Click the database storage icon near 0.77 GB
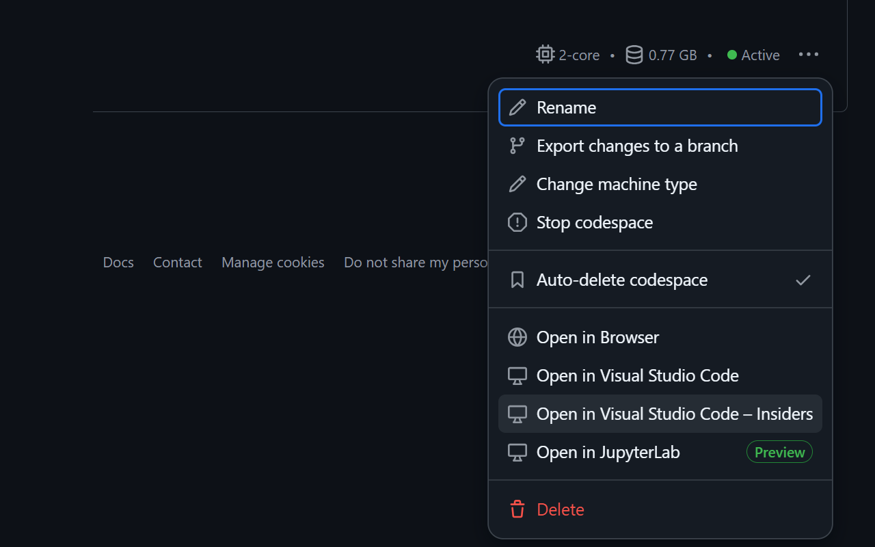 [x=634, y=55]
